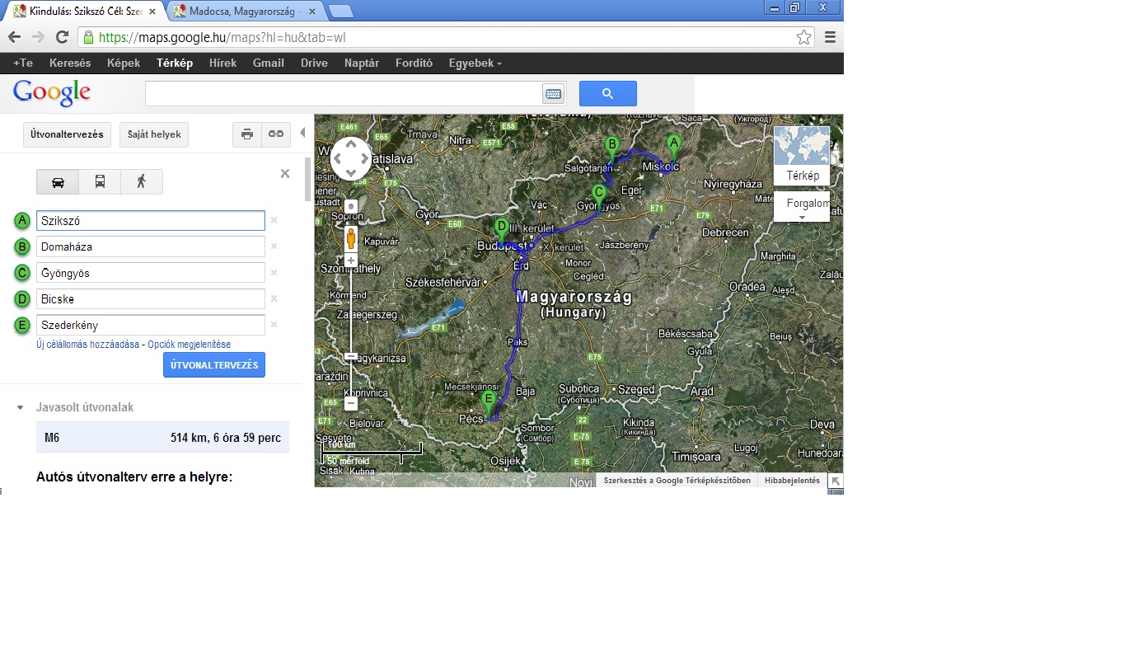Screen dimensions: 1124x648
Task: Select the driving mode car icon
Action: pyautogui.click(x=58, y=181)
